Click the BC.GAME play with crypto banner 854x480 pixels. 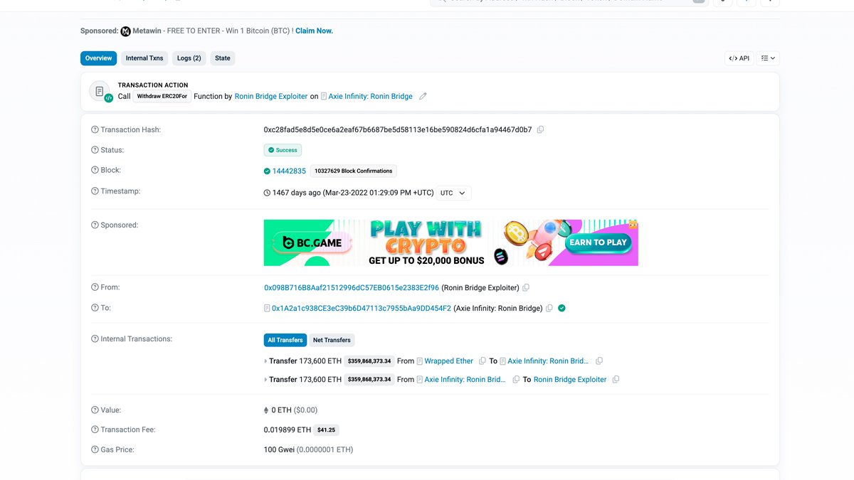point(450,241)
